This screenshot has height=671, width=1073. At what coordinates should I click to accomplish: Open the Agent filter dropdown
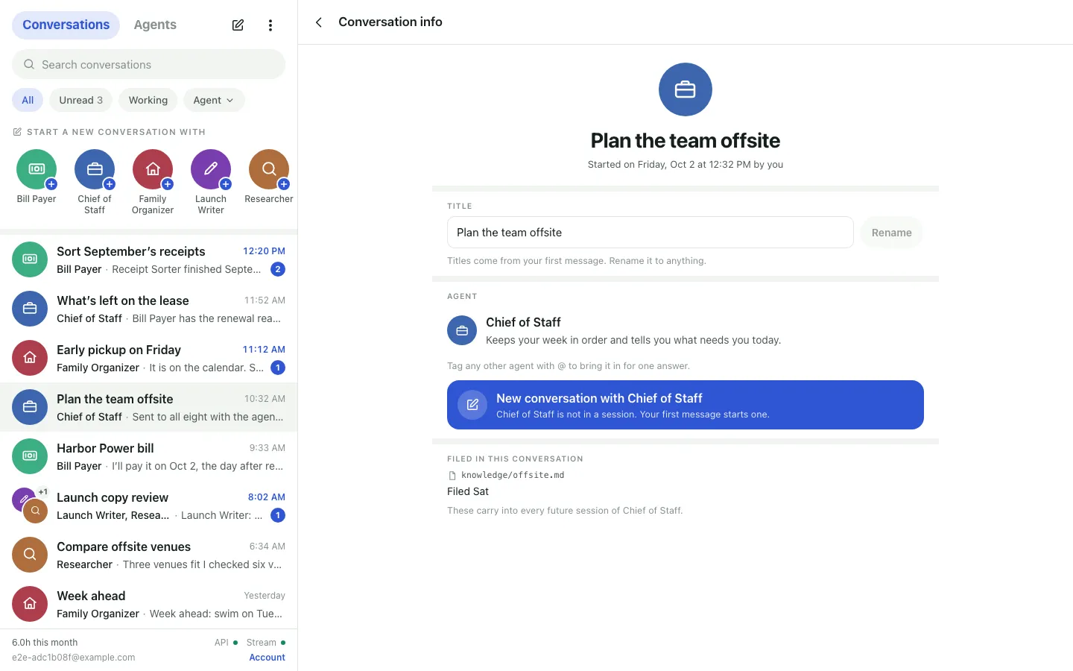click(214, 100)
